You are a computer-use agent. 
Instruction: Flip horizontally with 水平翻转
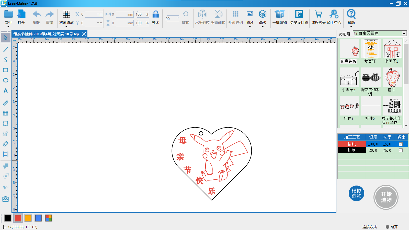pyautogui.click(x=202, y=14)
